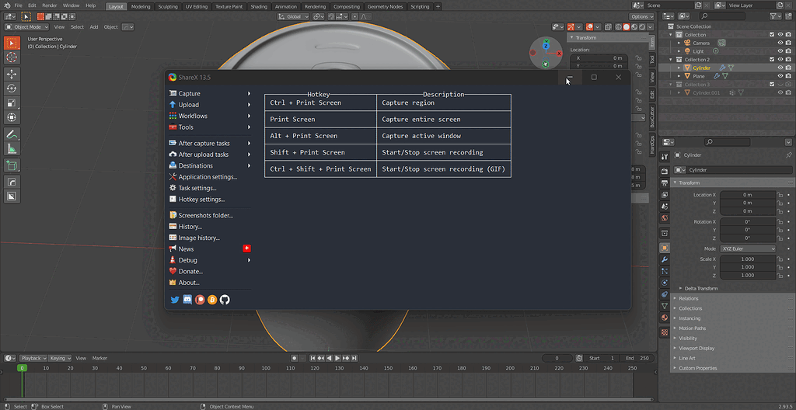
Task: Open the Modifier properties wrench tab
Action: click(665, 259)
